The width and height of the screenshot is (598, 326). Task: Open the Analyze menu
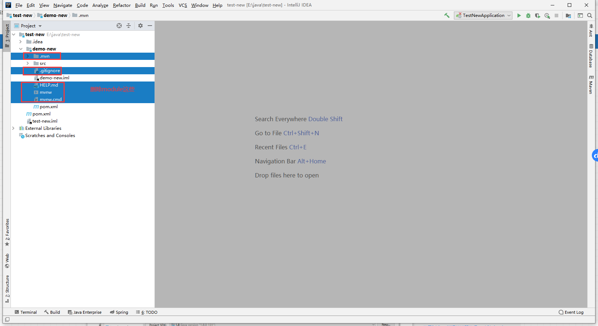click(x=100, y=5)
